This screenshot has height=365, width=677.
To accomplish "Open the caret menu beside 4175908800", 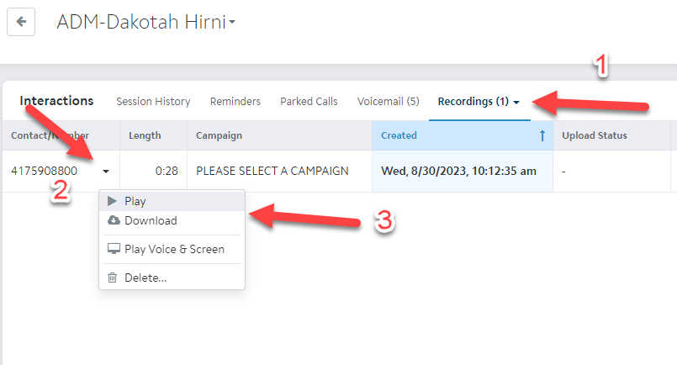I will coord(106,171).
